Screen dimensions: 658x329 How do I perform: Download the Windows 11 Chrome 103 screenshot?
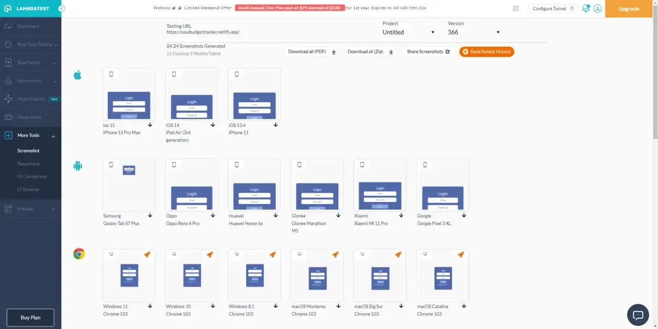[151, 306]
